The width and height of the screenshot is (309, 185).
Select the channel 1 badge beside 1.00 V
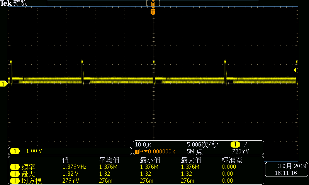click(x=15, y=151)
